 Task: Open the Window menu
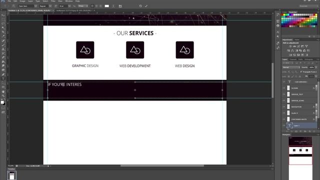click(x=69, y=1)
